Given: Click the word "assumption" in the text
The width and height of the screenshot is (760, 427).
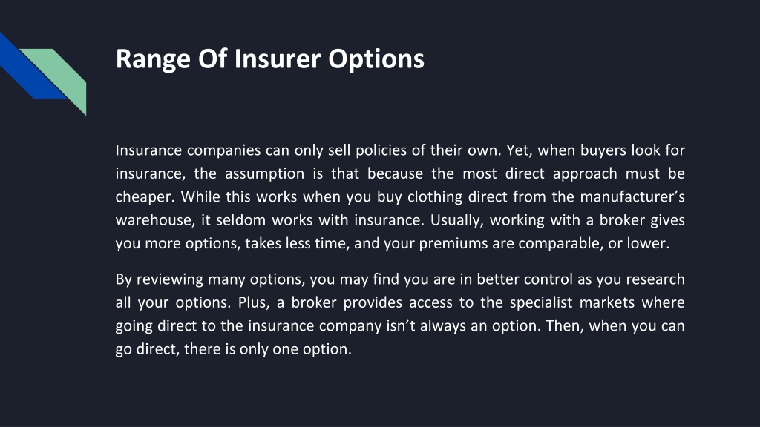Looking at the screenshot, I should coord(265,173).
